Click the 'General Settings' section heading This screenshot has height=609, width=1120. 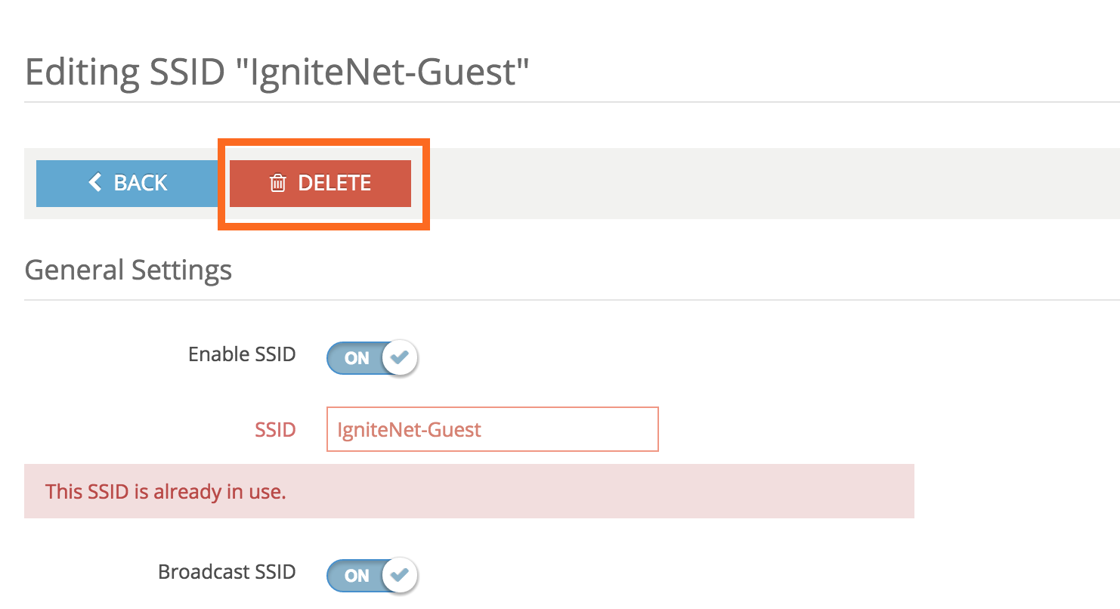pos(128,270)
